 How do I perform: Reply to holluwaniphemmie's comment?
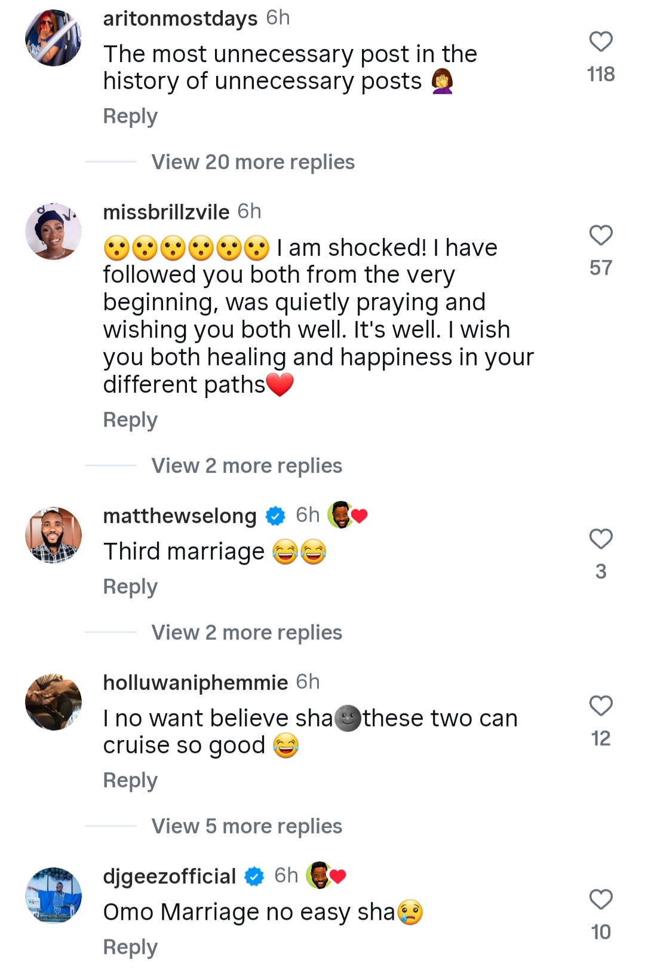pos(130,780)
